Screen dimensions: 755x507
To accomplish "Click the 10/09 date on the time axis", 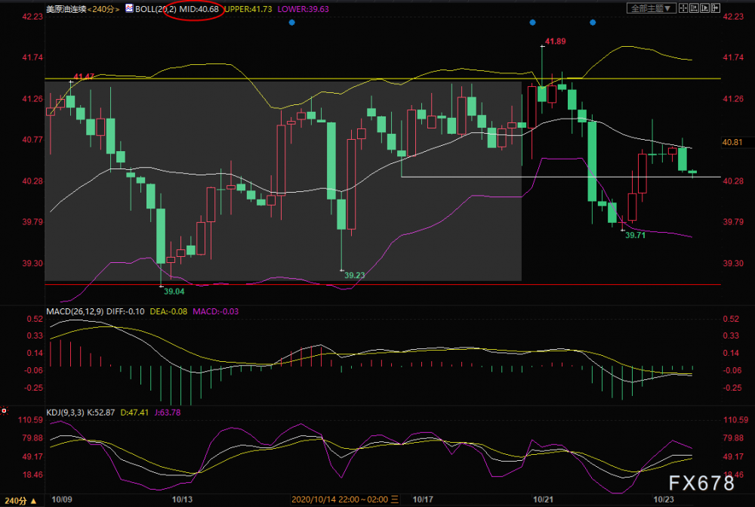I will 62,499.
